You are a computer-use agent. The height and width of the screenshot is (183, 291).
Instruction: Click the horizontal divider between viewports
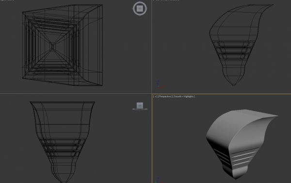click(74, 94)
